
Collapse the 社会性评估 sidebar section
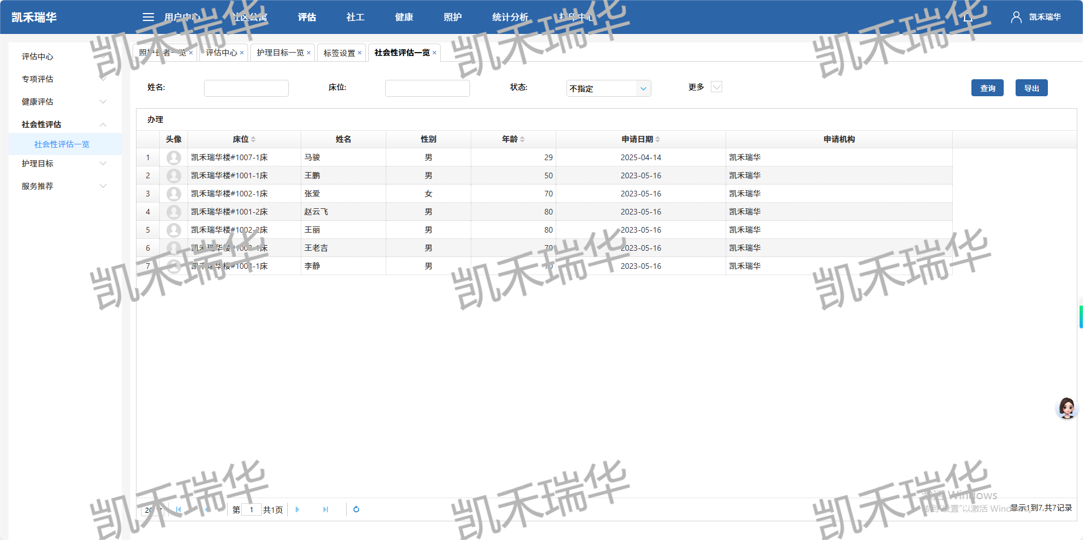click(103, 125)
